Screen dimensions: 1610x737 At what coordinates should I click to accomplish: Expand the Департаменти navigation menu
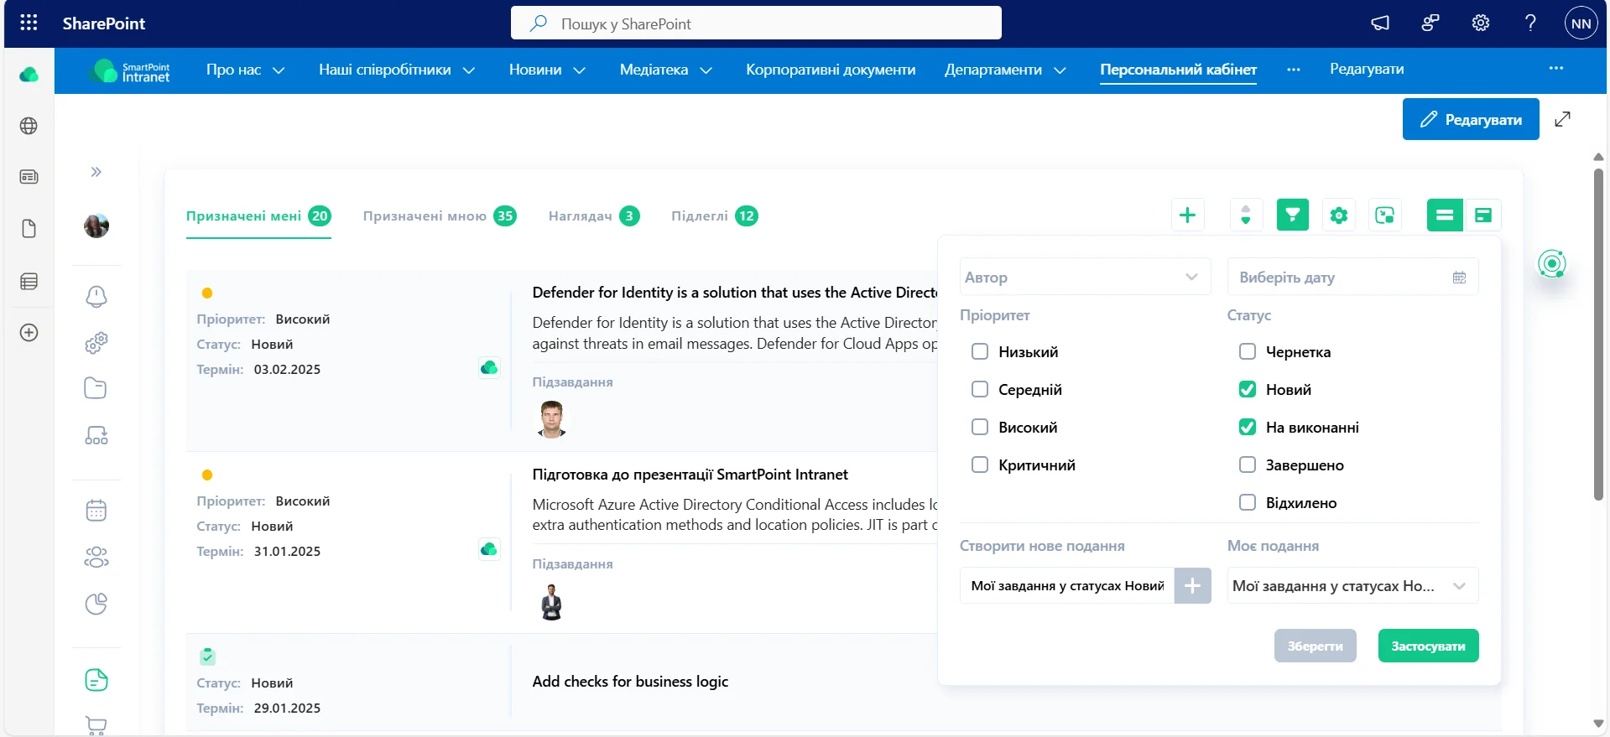pyautogui.click(x=1005, y=70)
